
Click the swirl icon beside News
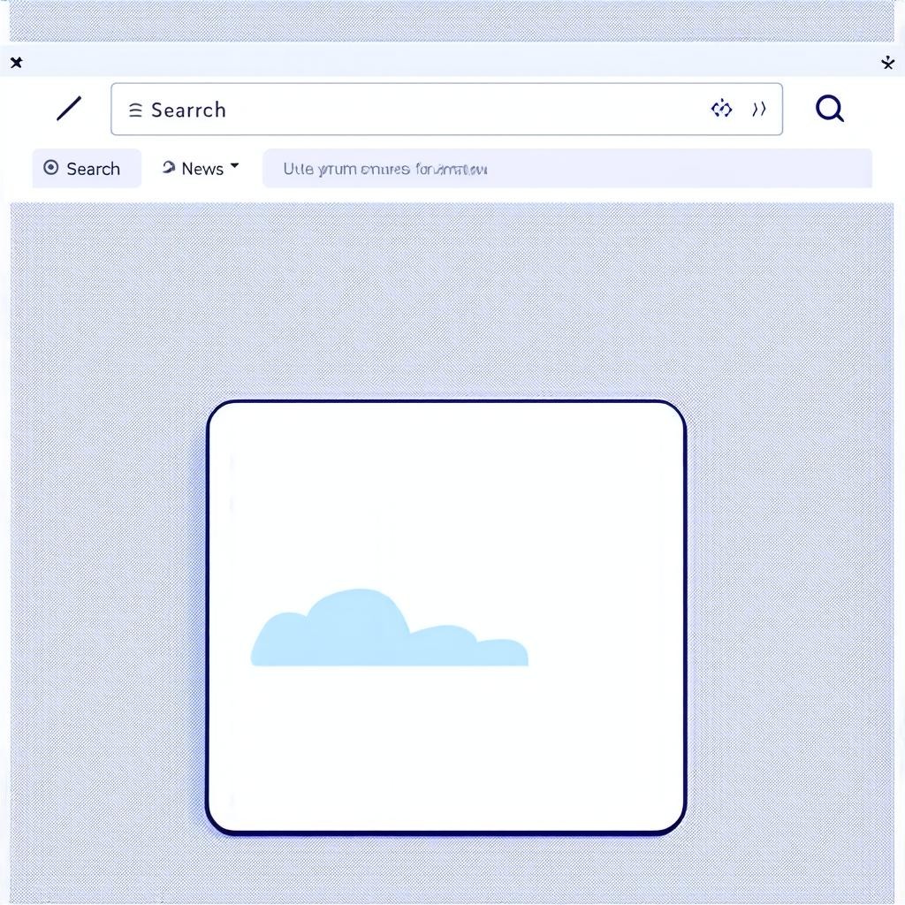[x=168, y=167]
